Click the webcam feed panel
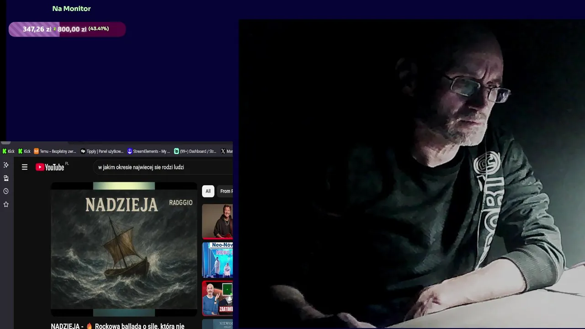585x329 pixels. tap(412, 174)
